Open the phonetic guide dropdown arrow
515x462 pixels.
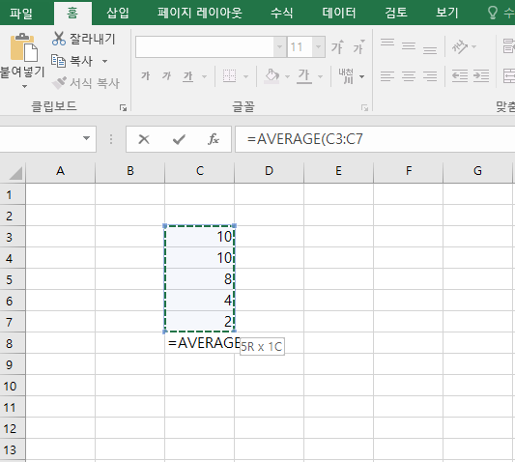click(x=361, y=77)
